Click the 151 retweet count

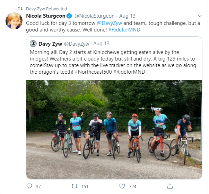[x=85, y=186]
